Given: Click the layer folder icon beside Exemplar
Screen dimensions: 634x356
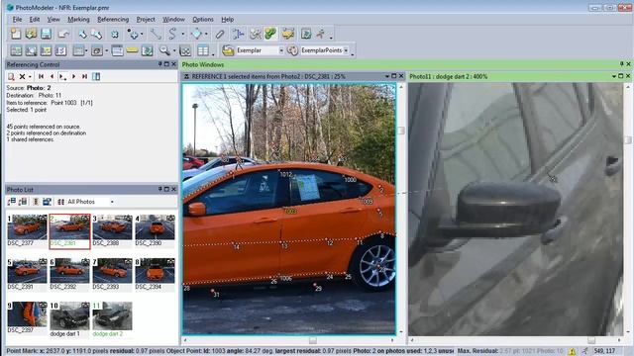Looking at the screenshot, I should (228, 50).
